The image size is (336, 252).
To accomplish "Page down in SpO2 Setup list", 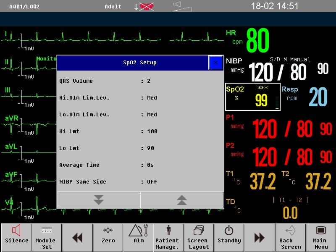I will [x=99, y=200].
